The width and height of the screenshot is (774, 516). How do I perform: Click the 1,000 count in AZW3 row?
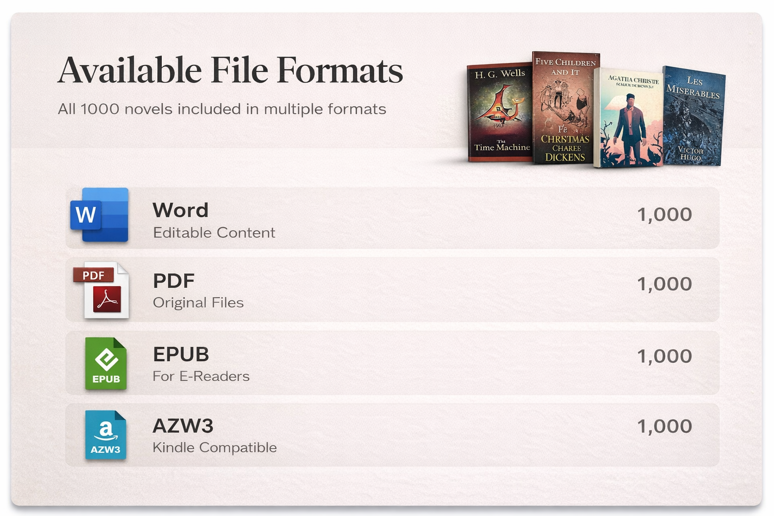(x=664, y=427)
